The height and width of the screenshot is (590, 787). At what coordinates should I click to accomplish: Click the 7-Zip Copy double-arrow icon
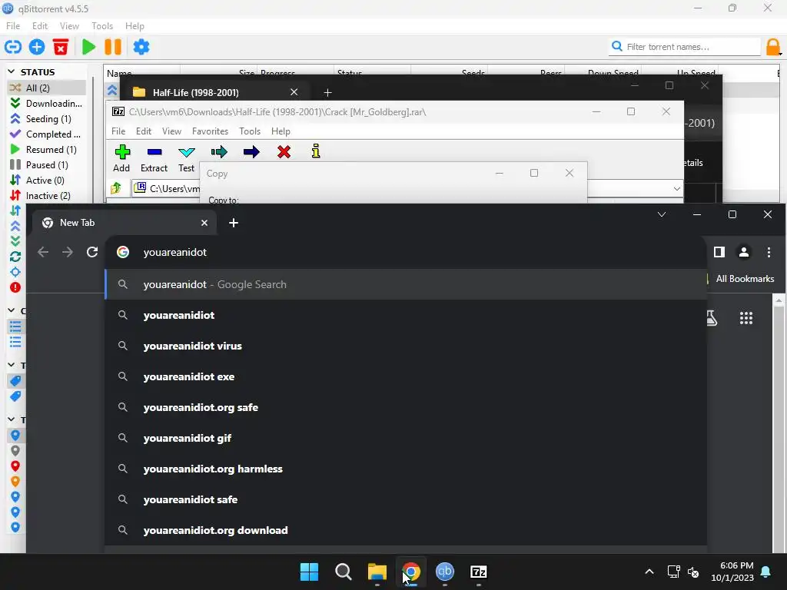[x=219, y=151]
